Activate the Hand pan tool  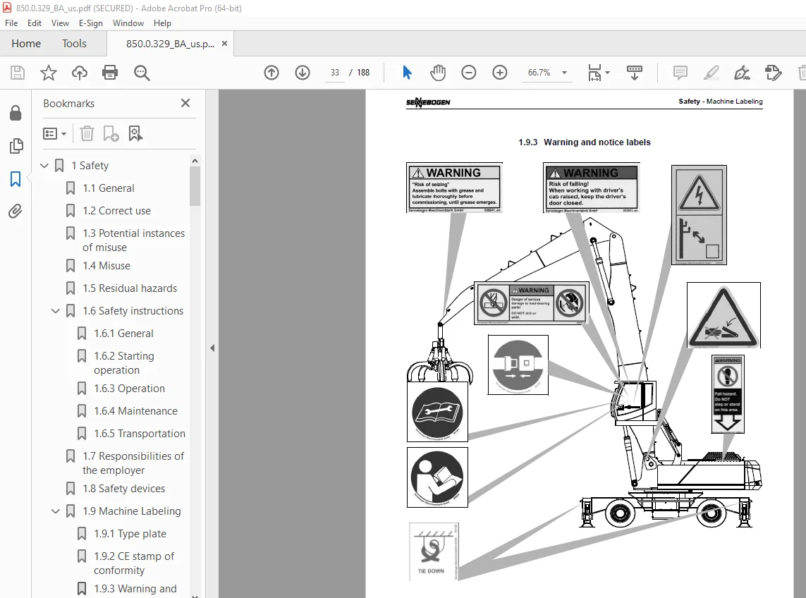click(438, 73)
